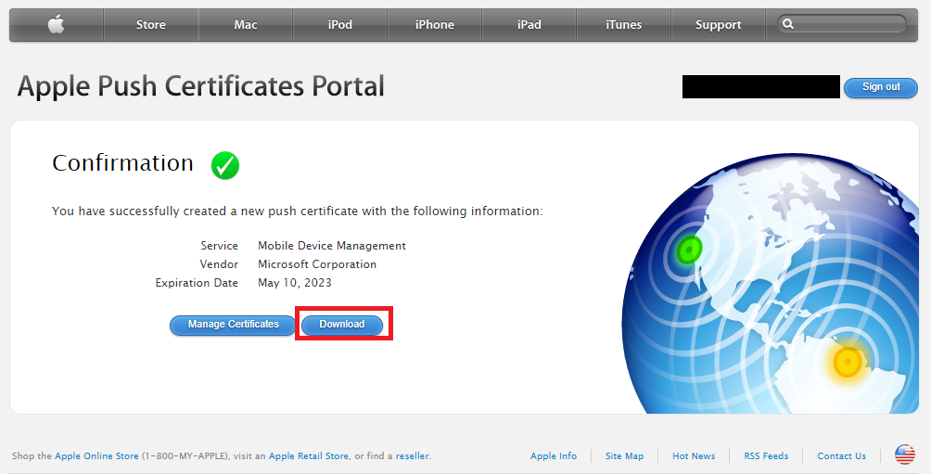Open the iTunes navigation item

click(x=623, y=25)
